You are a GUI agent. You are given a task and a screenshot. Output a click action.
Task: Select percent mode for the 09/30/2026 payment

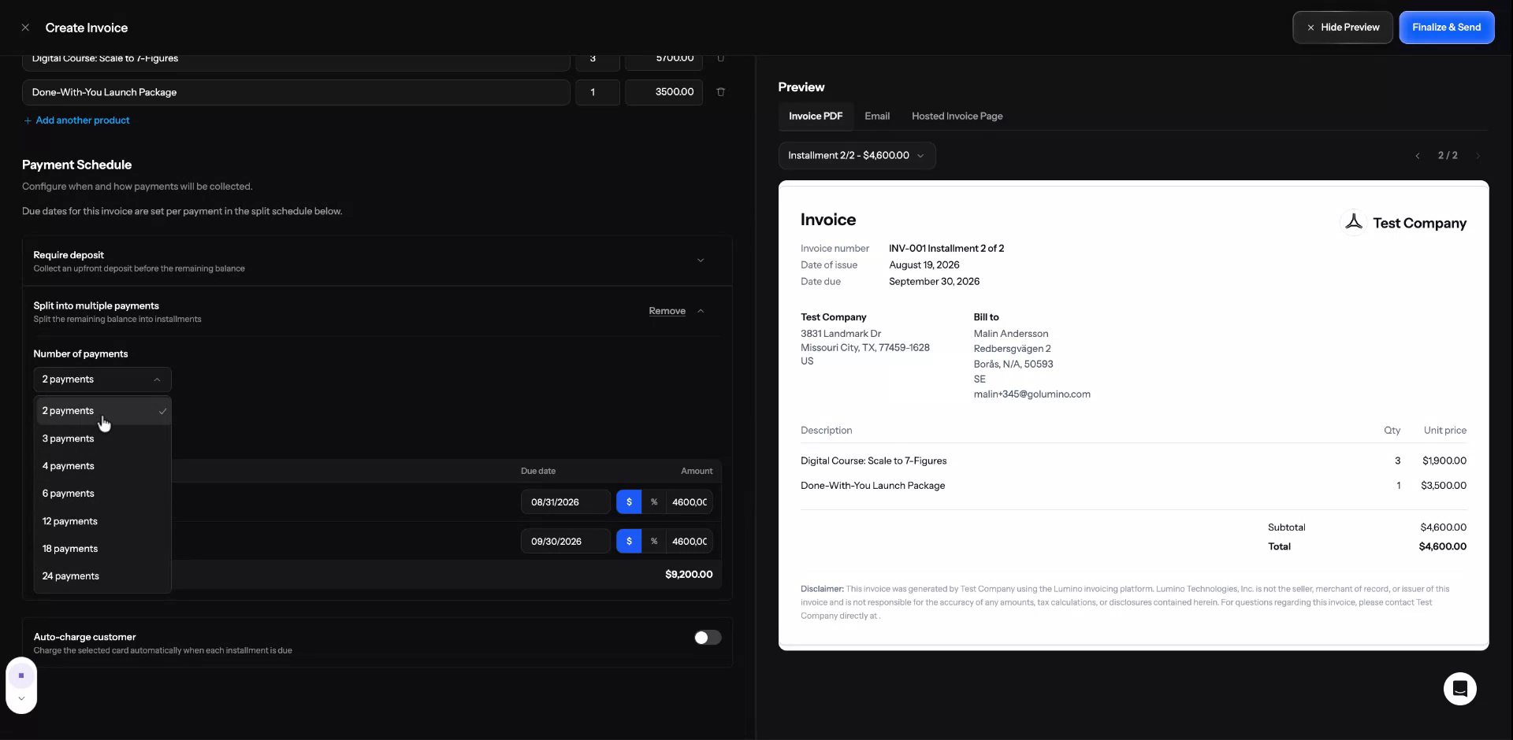(x=654, y=542)
